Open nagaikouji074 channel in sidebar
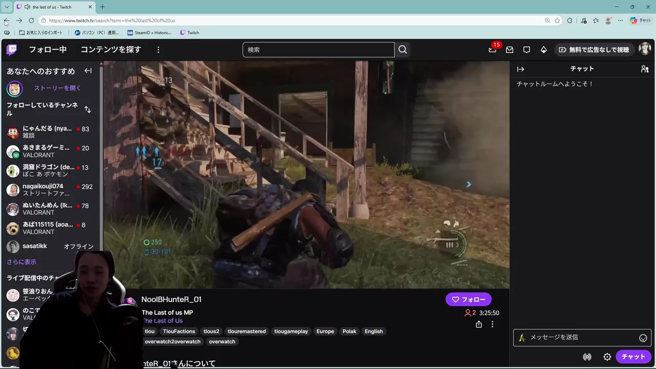Image resolution: width=656 pixels, height=369 pixels. (49, 190)
